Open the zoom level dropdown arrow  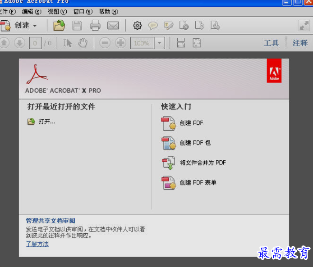click(159, 43)
